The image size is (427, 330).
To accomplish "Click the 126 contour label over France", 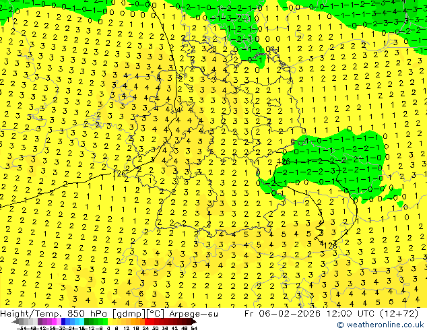I will point(119,174).
